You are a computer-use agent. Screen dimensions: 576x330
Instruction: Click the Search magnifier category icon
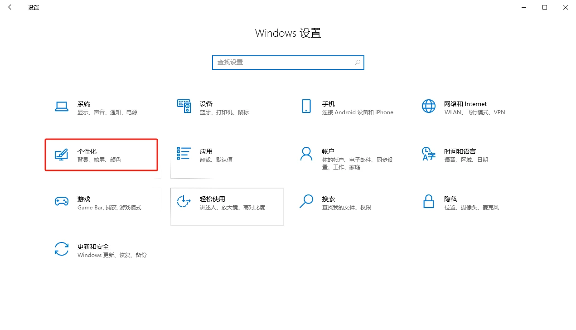point(306,201)
